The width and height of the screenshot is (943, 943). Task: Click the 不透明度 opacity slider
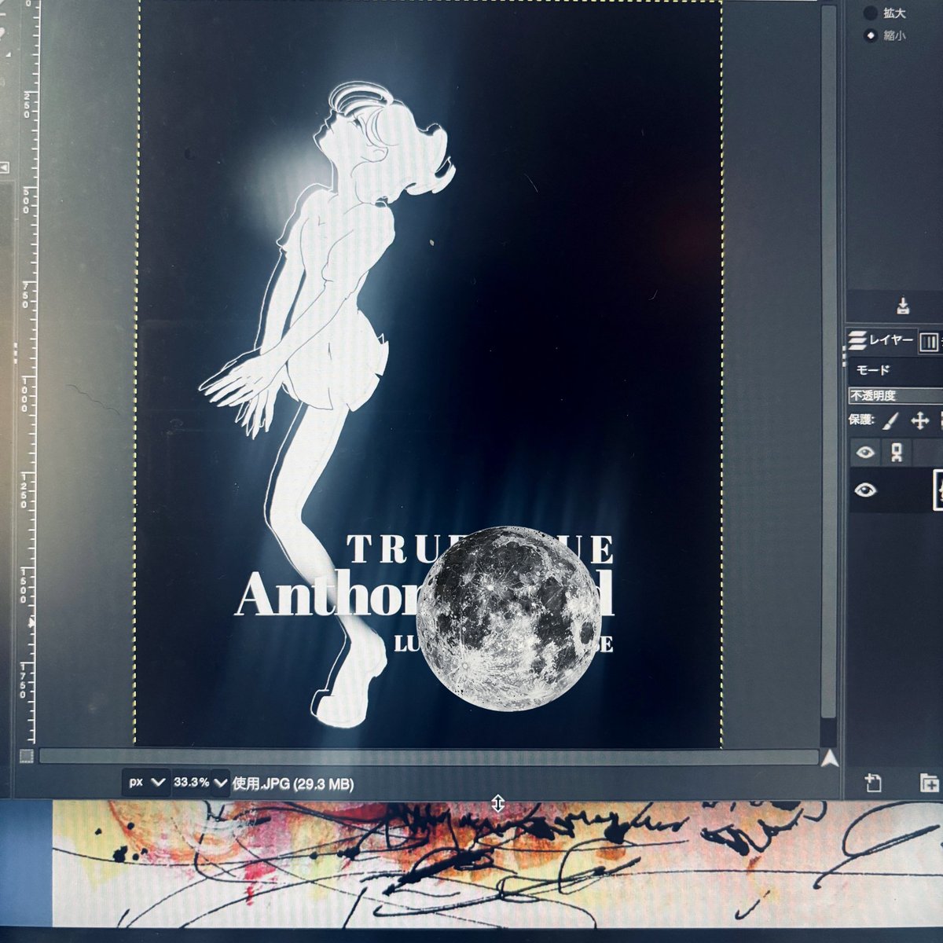(895, 395)
